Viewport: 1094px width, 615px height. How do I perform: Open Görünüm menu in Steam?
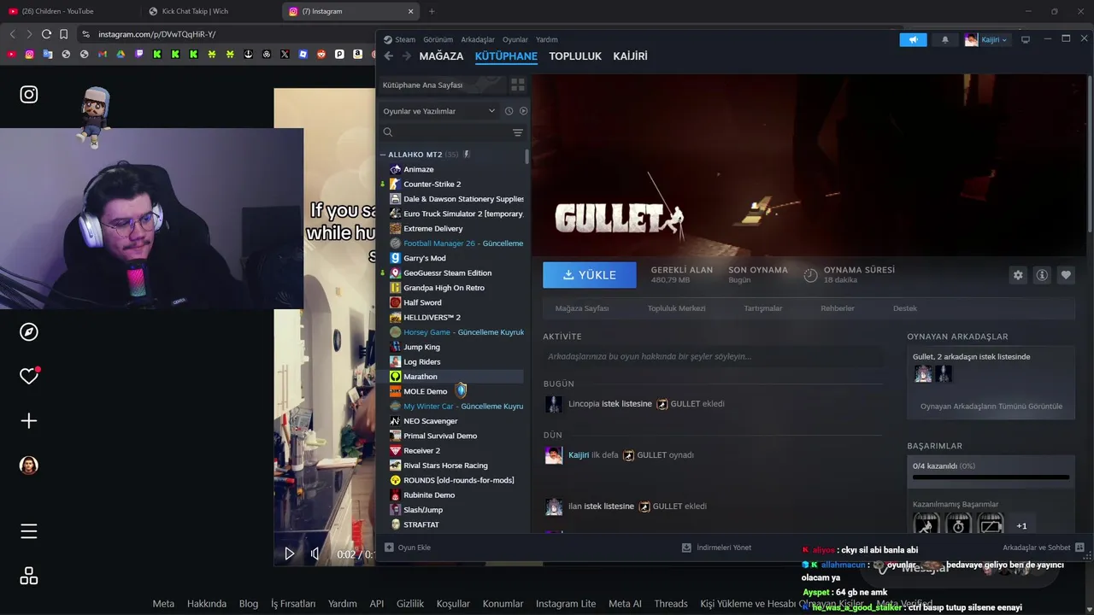(438, 39)
